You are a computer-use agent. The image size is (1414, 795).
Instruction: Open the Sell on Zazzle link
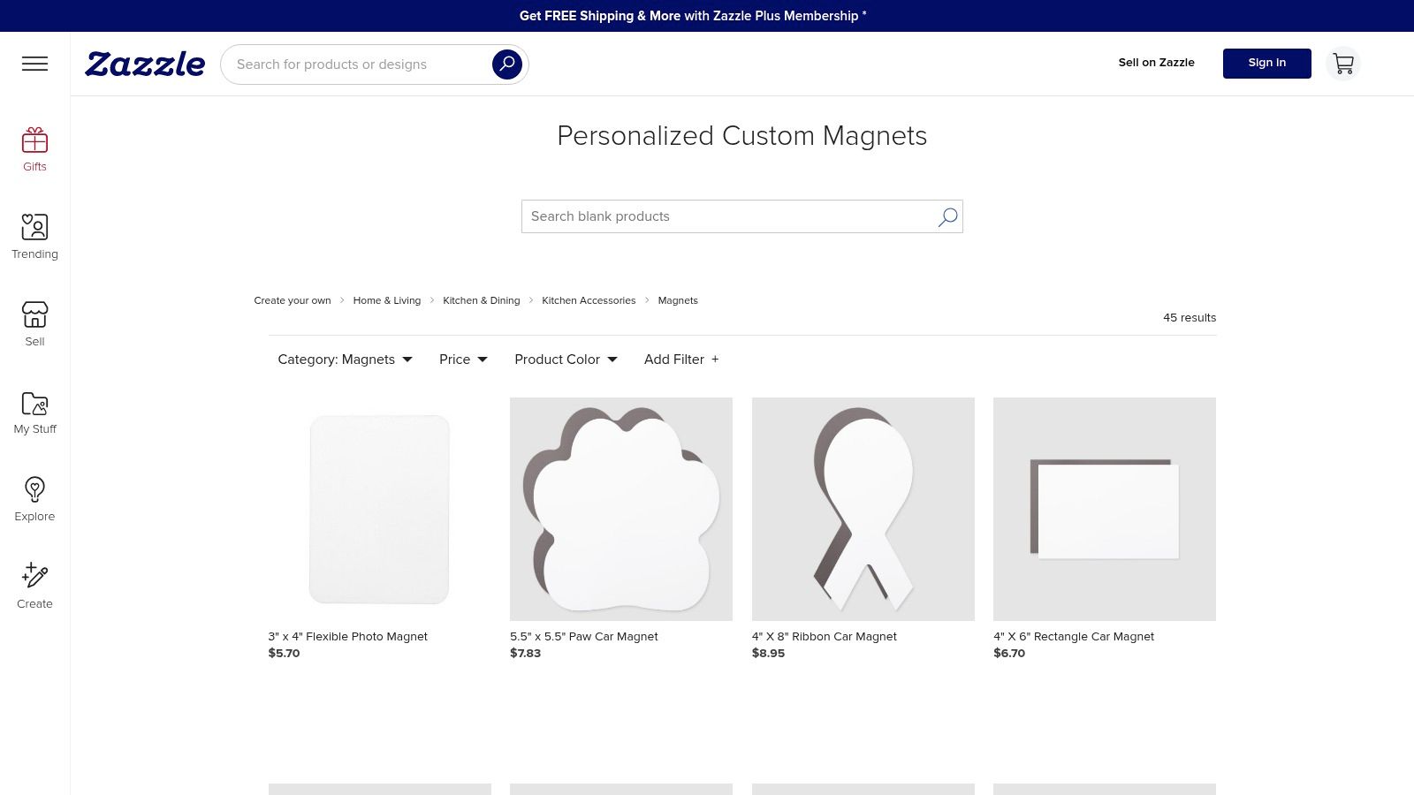pos(1156,63)
